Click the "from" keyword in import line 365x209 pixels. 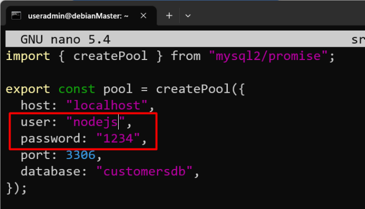pos(186,56)
